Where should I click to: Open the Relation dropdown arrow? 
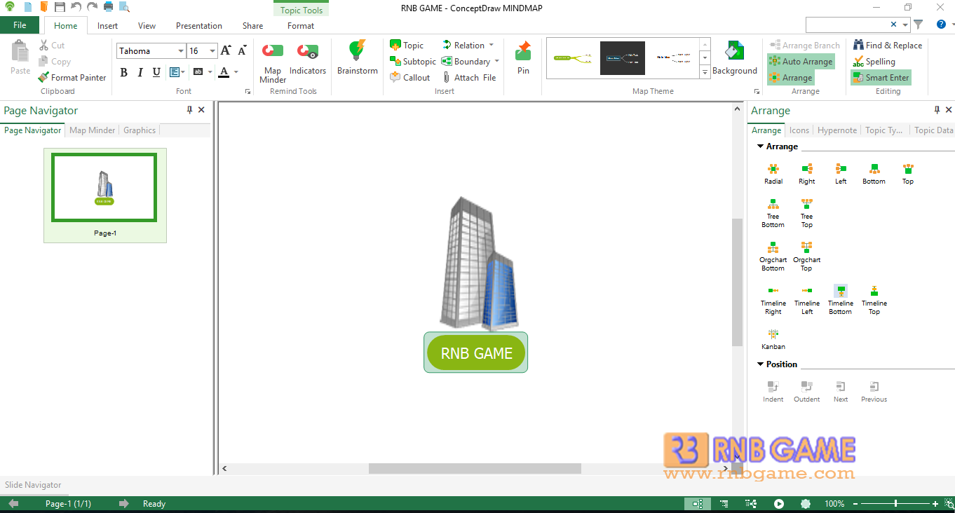point(491,46)
